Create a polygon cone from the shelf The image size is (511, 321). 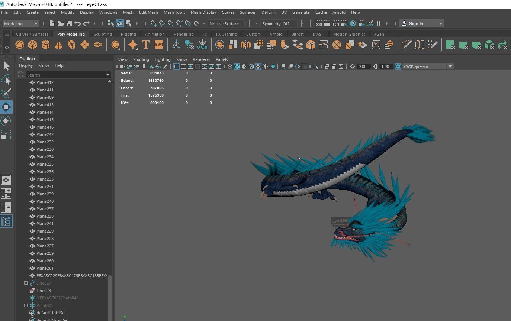(x=59, y=45)
